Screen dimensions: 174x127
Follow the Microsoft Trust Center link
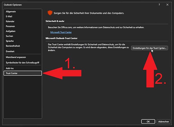61,32
